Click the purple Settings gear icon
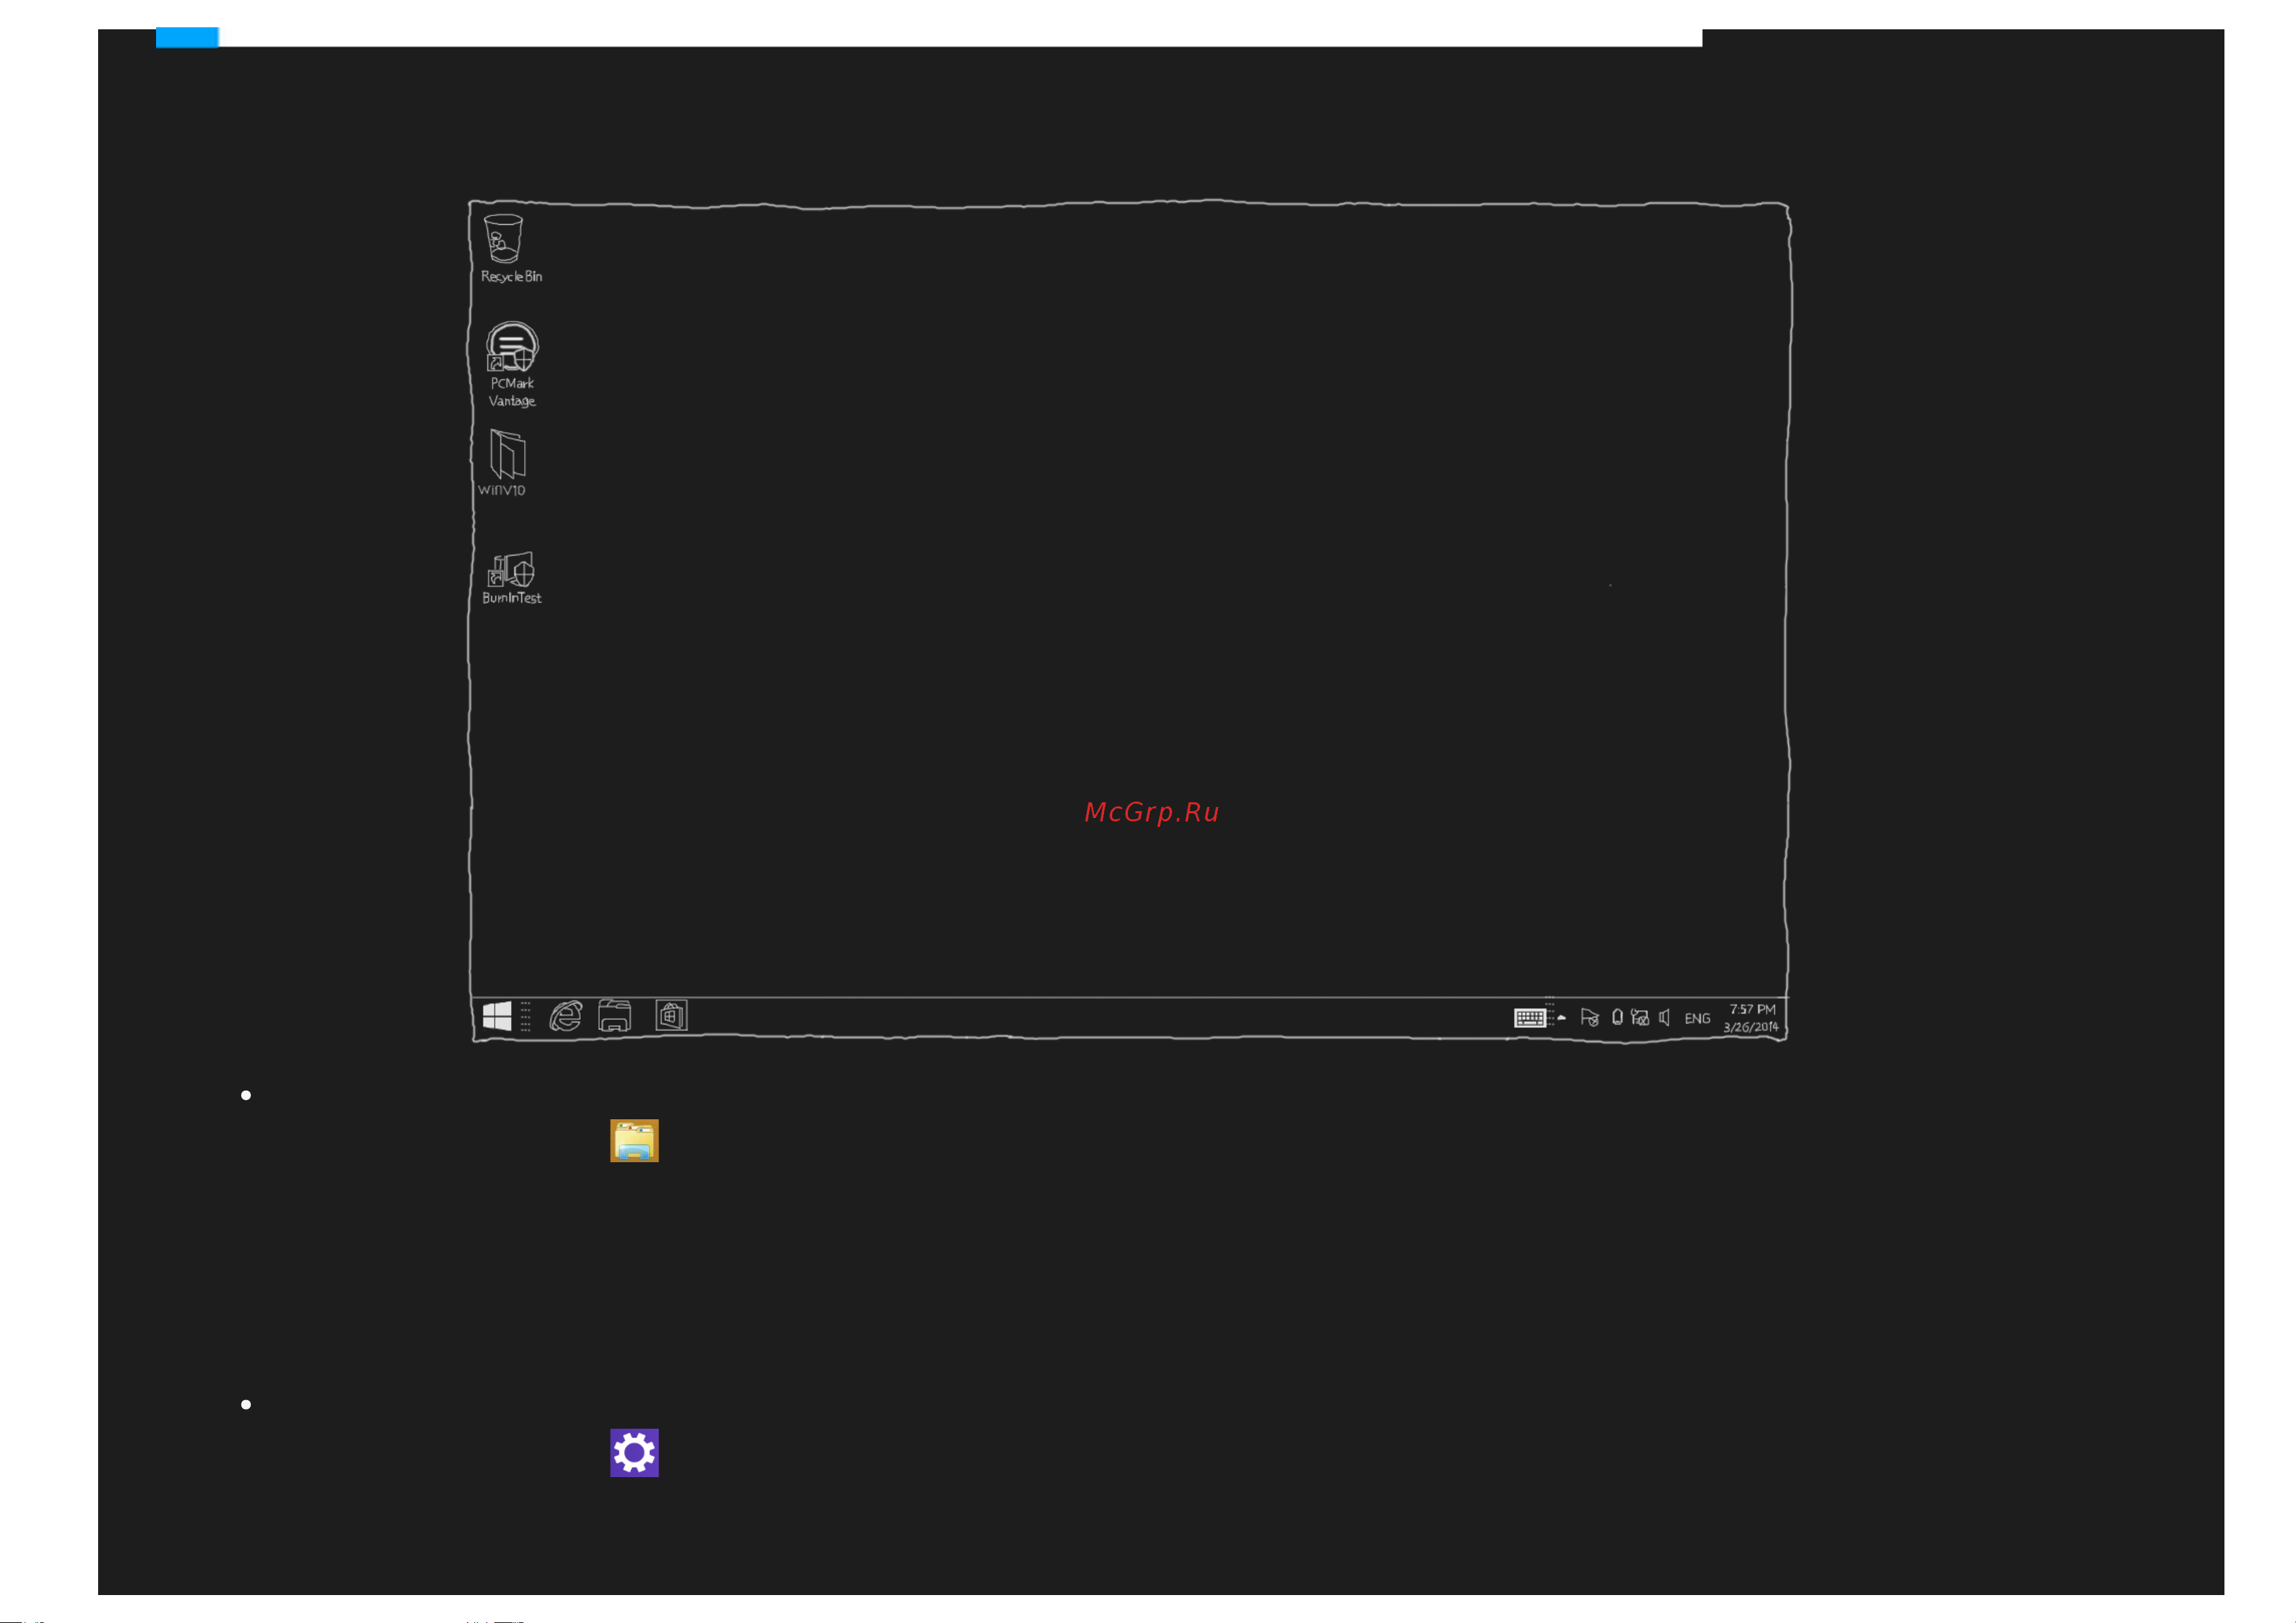This screenshot has width=2296, height=1623. [x=634, y=1453]
